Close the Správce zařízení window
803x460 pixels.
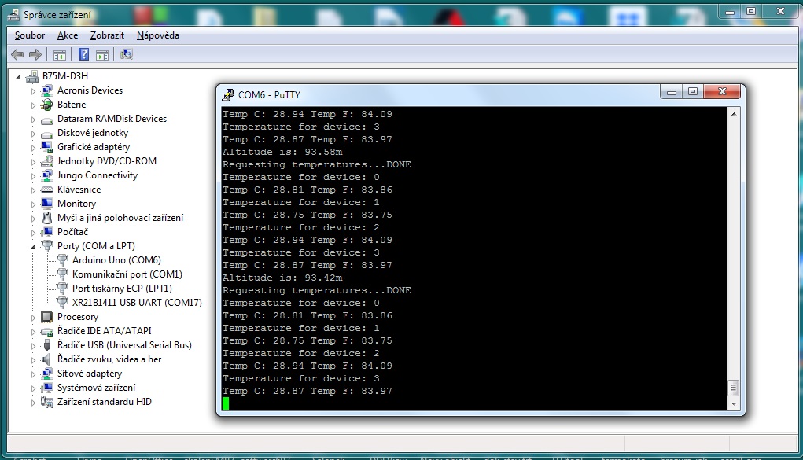coord(780,11)
